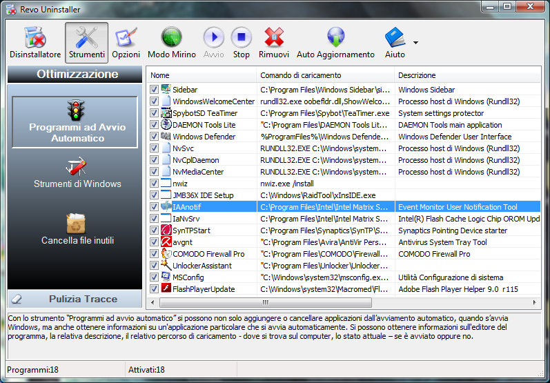The image size is (550, 383).
Task: Click the Ottimizzazione panel header
Action: (x=75, y=74)
